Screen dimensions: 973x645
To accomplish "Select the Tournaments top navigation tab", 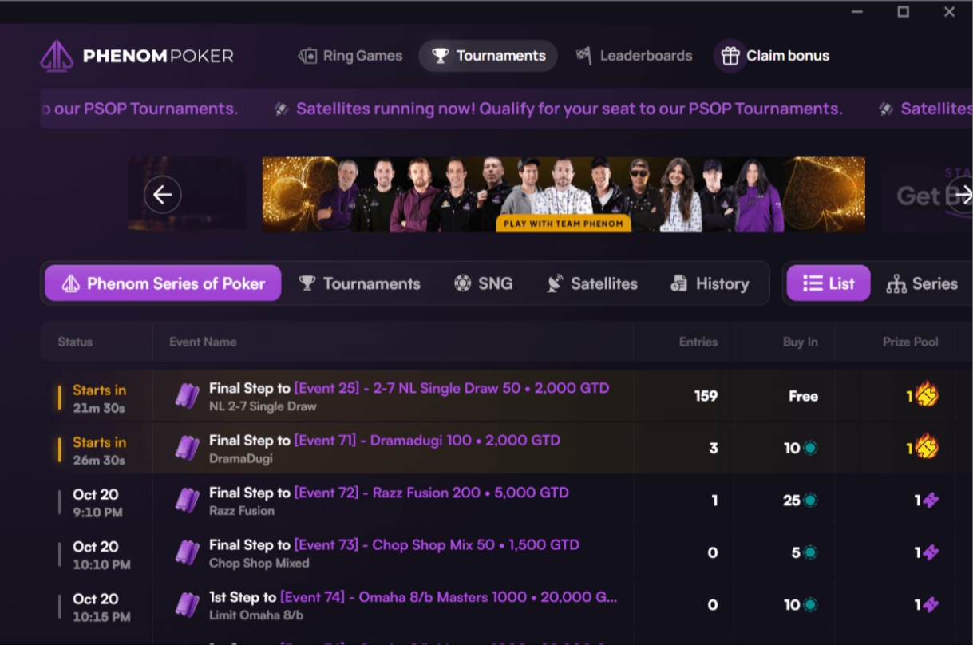I will [x=488, y=56].
